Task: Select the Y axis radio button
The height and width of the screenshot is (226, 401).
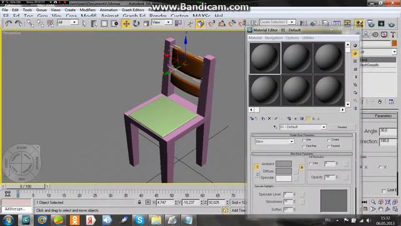Action: pyautogui.click(x=380, y=168)
